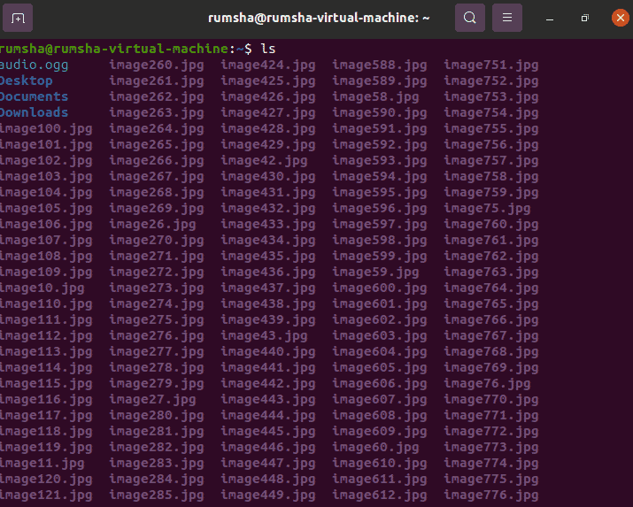This screenshot has height=507, width=633.
Task: Click image280.jpg in the listing
Action: [x=157, y=416]
